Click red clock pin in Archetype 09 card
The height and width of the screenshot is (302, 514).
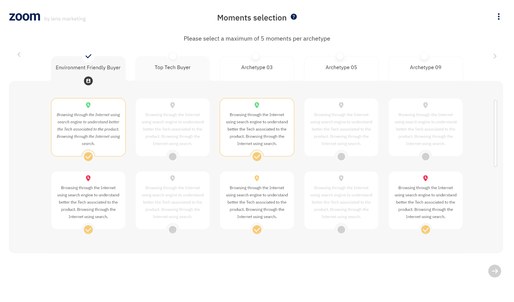pyautogui.click(x=425, y=178)
